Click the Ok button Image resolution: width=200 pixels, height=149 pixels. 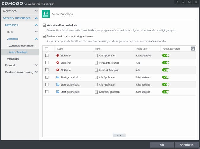coord(162,145)
